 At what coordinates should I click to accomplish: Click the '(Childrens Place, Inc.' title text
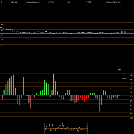113,2
